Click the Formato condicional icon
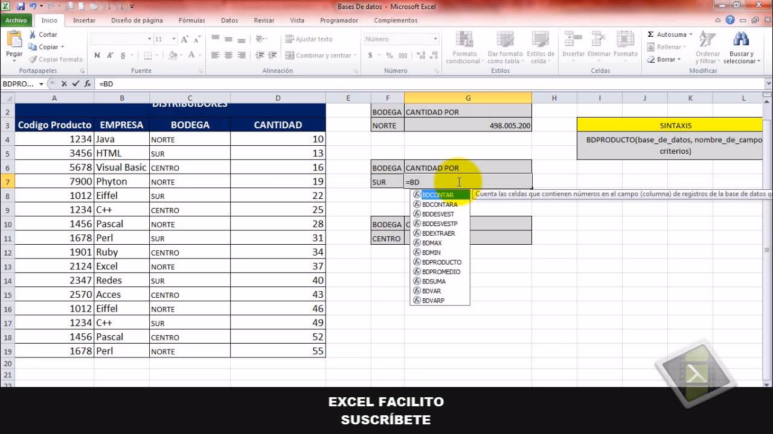 tap(466, 40)
